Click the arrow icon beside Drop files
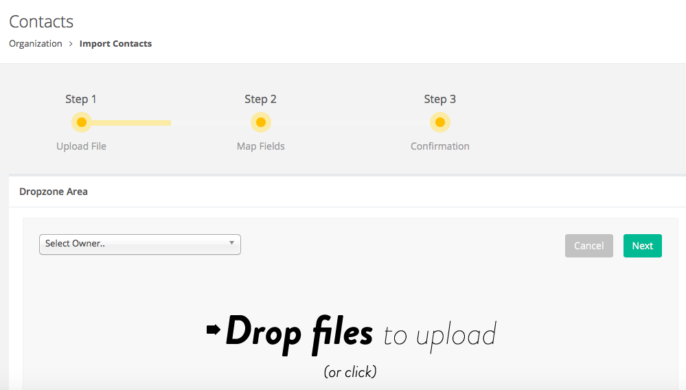Image resolution: width=686 pixels, height=390 pixels. 214,329
